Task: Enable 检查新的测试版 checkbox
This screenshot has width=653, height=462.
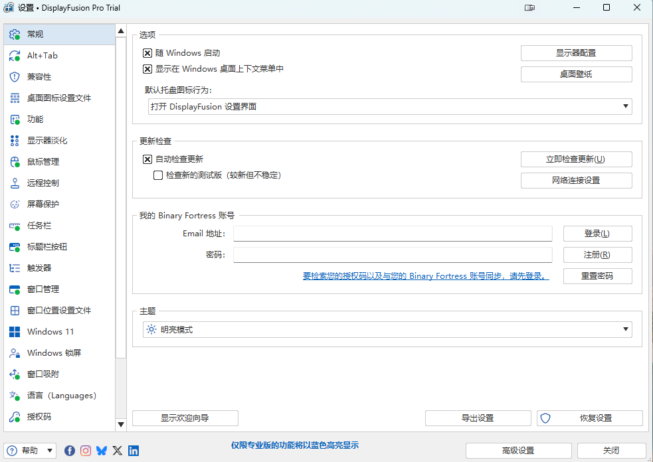Action: pos(158,175)
